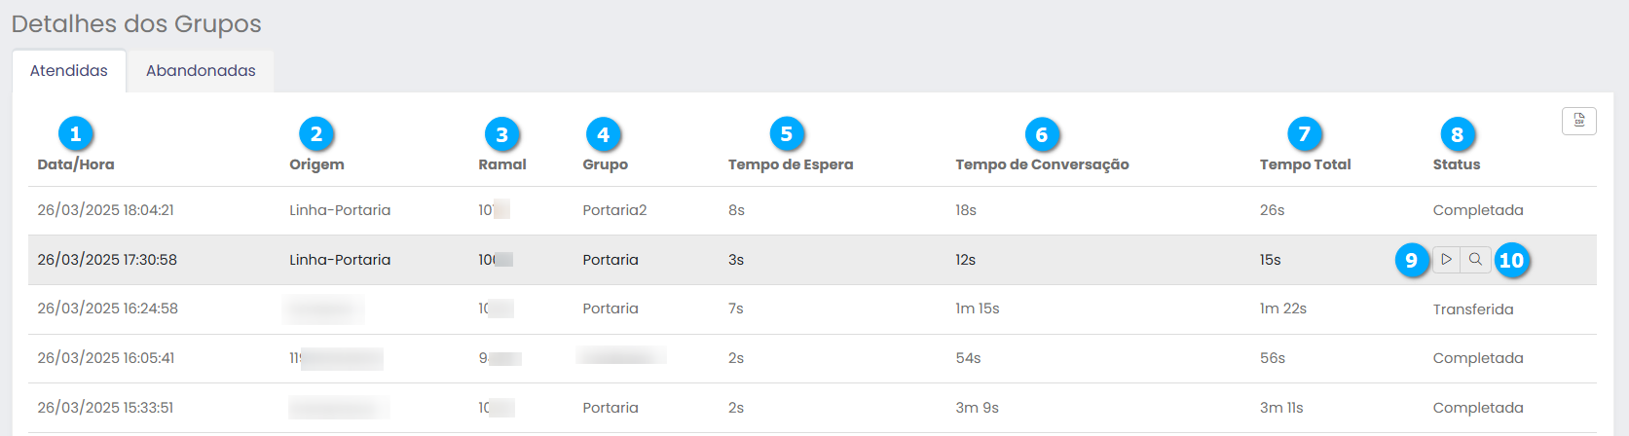
Task: Play the recording for the 17:30:58 call
Action: (x=1446, y=260)
